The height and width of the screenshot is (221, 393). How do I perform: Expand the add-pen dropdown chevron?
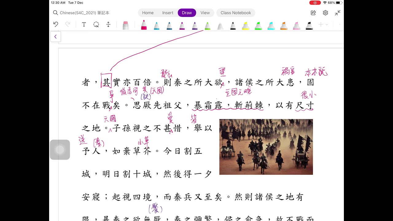327,25
